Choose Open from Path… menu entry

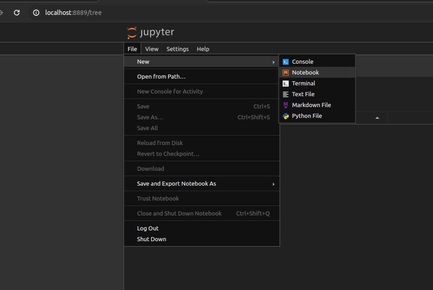coord(161,77)
